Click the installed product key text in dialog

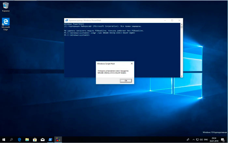[x=112, y=73]
